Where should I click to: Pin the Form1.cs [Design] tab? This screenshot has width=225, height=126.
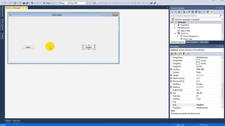[24, 8]
